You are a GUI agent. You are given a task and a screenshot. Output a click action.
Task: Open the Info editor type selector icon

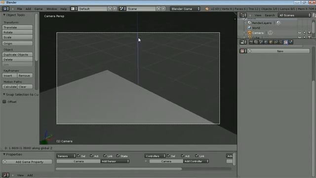pyautogui.click(x=5, y=9)
